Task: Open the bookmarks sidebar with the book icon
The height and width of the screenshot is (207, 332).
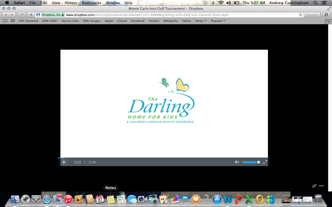Action: tap(5, 21)
